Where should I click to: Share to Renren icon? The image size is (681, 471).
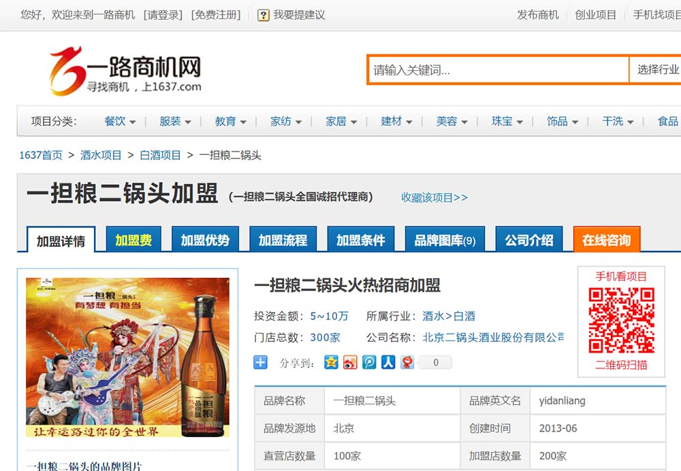(x=388, y=362)
